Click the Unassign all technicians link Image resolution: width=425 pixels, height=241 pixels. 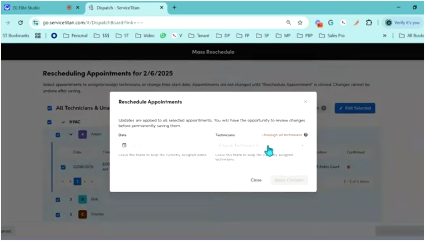[x=282, y=135]
